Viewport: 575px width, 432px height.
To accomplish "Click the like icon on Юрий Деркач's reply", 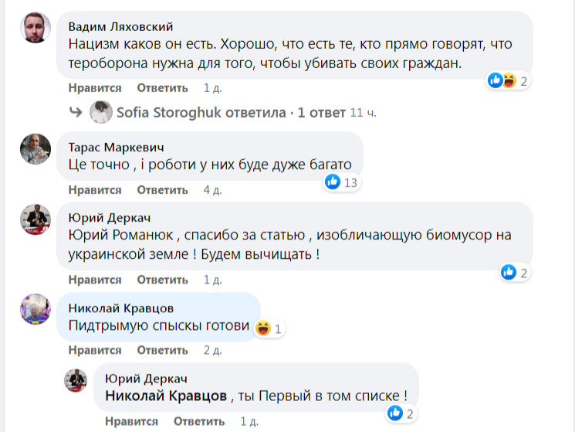I will coord(396,413).
